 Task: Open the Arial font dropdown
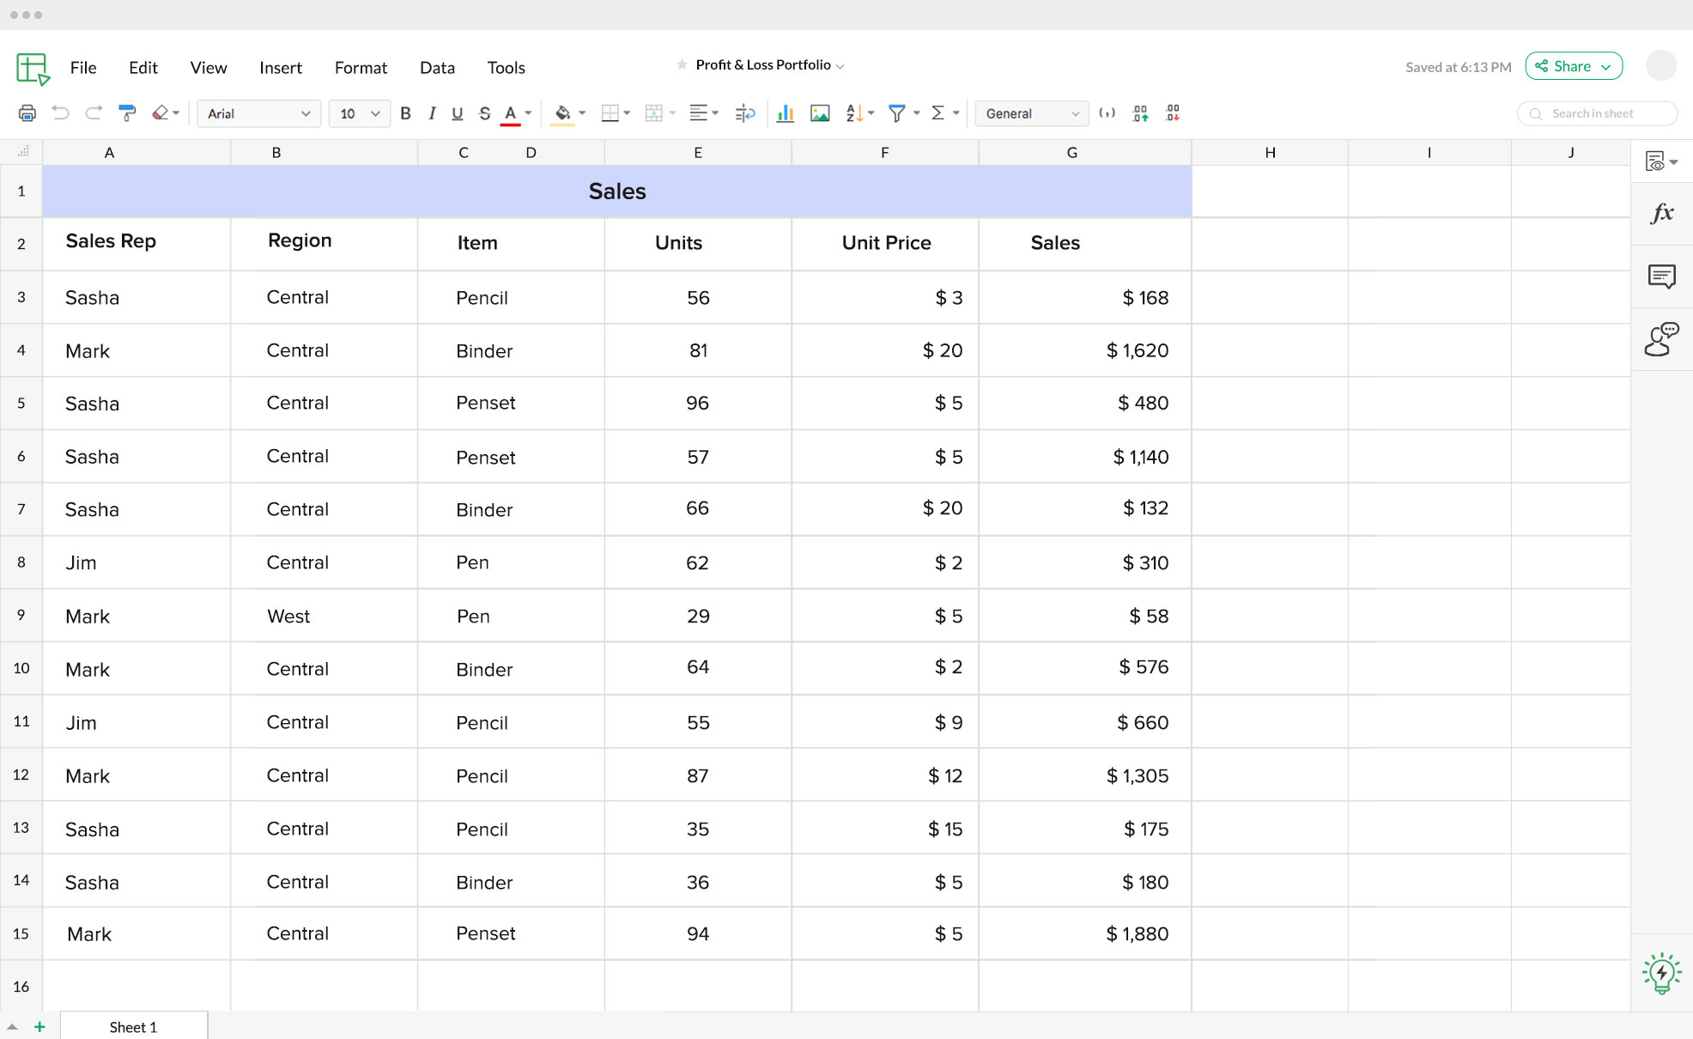coord(258,113)
